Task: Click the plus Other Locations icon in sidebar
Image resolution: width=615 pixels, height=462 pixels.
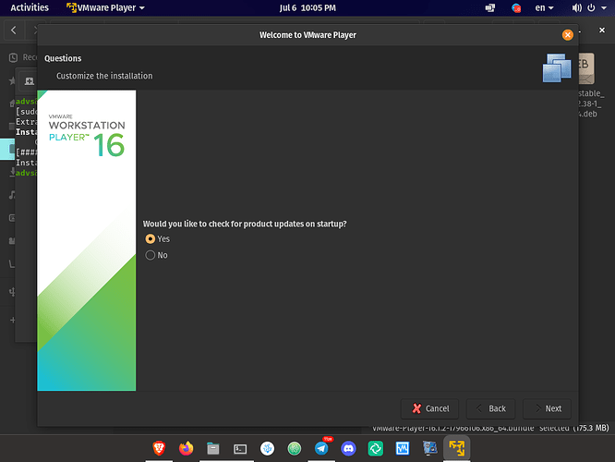Action: pyautogui.click(x=13, y=320)
